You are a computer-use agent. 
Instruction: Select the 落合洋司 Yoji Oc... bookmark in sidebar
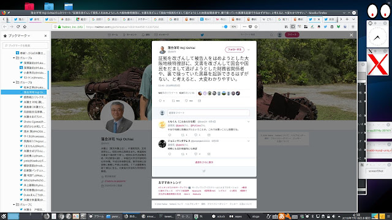click(24, 92)
